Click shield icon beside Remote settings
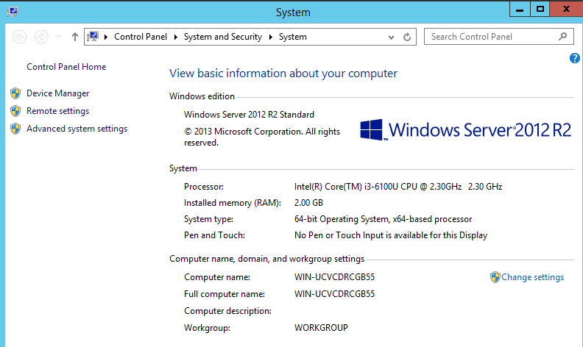Screen dimensions: 583x347 pyautogui.click(x=15, y=111)
